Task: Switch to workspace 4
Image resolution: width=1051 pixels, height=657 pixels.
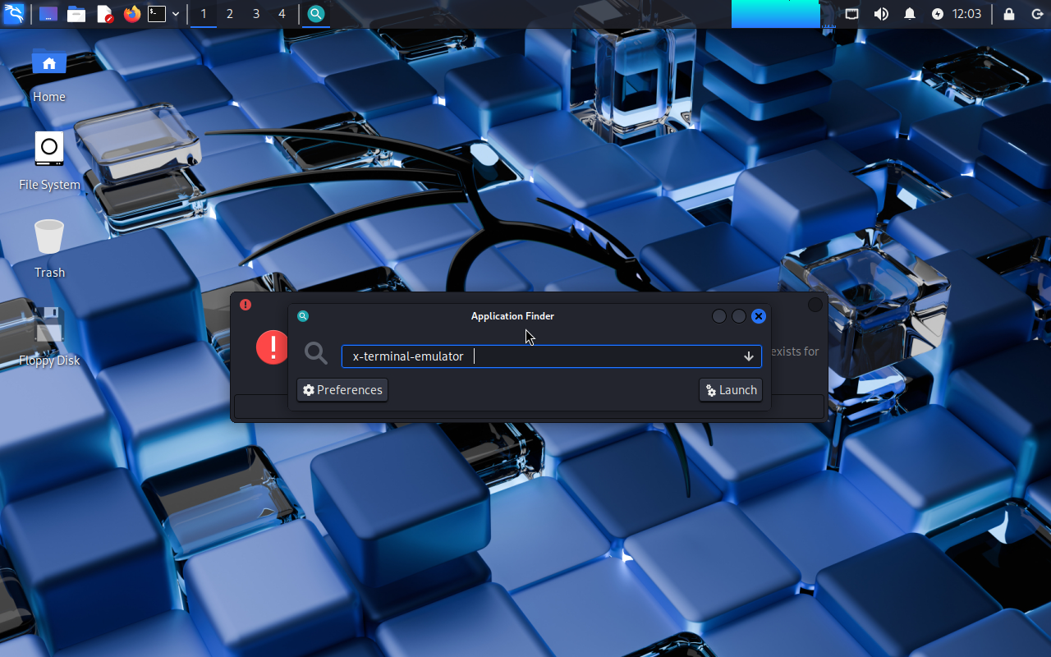Action: pos(282,14)
